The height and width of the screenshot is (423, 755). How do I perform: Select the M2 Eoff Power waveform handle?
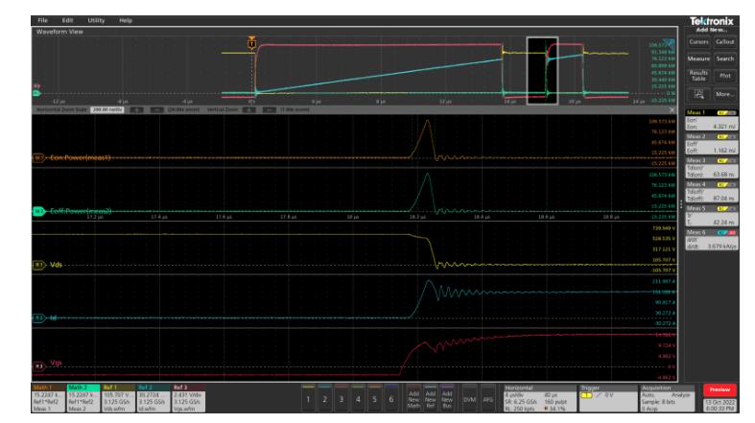pyautogui.click(x=38, y=211)
